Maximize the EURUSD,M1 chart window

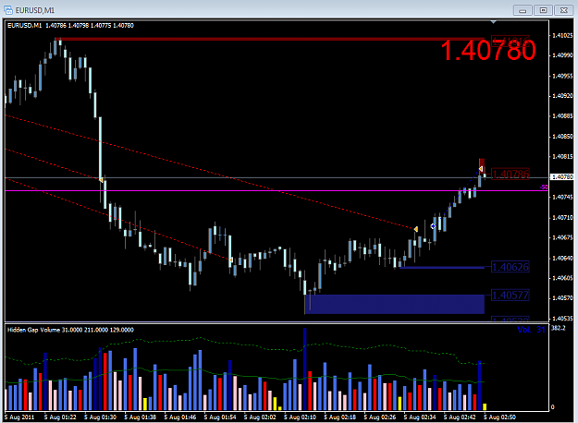pos(544,10)
